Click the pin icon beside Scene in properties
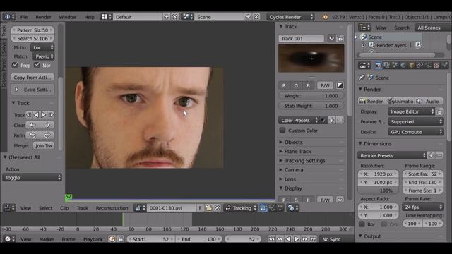This screenshot has height=254, width=452. (362, 78)
